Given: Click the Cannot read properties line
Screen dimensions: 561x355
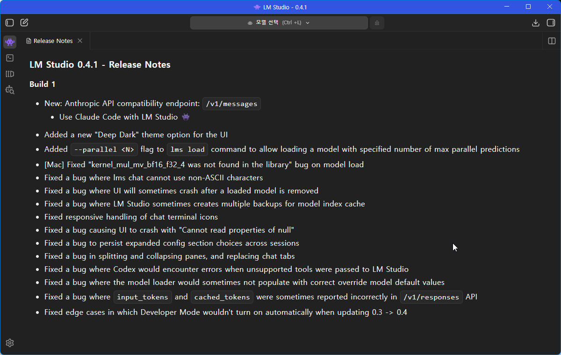Looking at the screenshot, I should 169,230.
